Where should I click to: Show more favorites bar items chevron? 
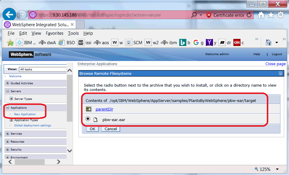(256, 39)
